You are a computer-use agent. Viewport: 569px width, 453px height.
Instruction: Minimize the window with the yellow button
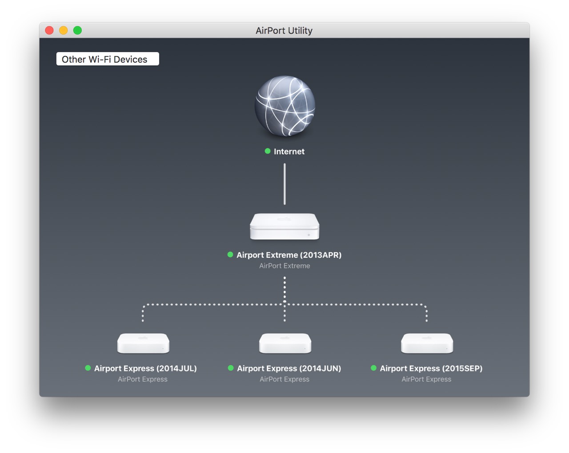64,30
